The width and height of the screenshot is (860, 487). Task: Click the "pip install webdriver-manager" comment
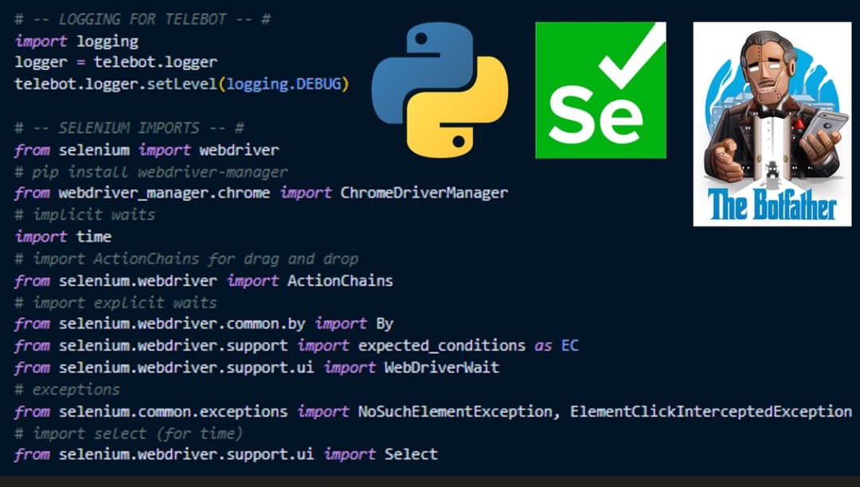150,171
